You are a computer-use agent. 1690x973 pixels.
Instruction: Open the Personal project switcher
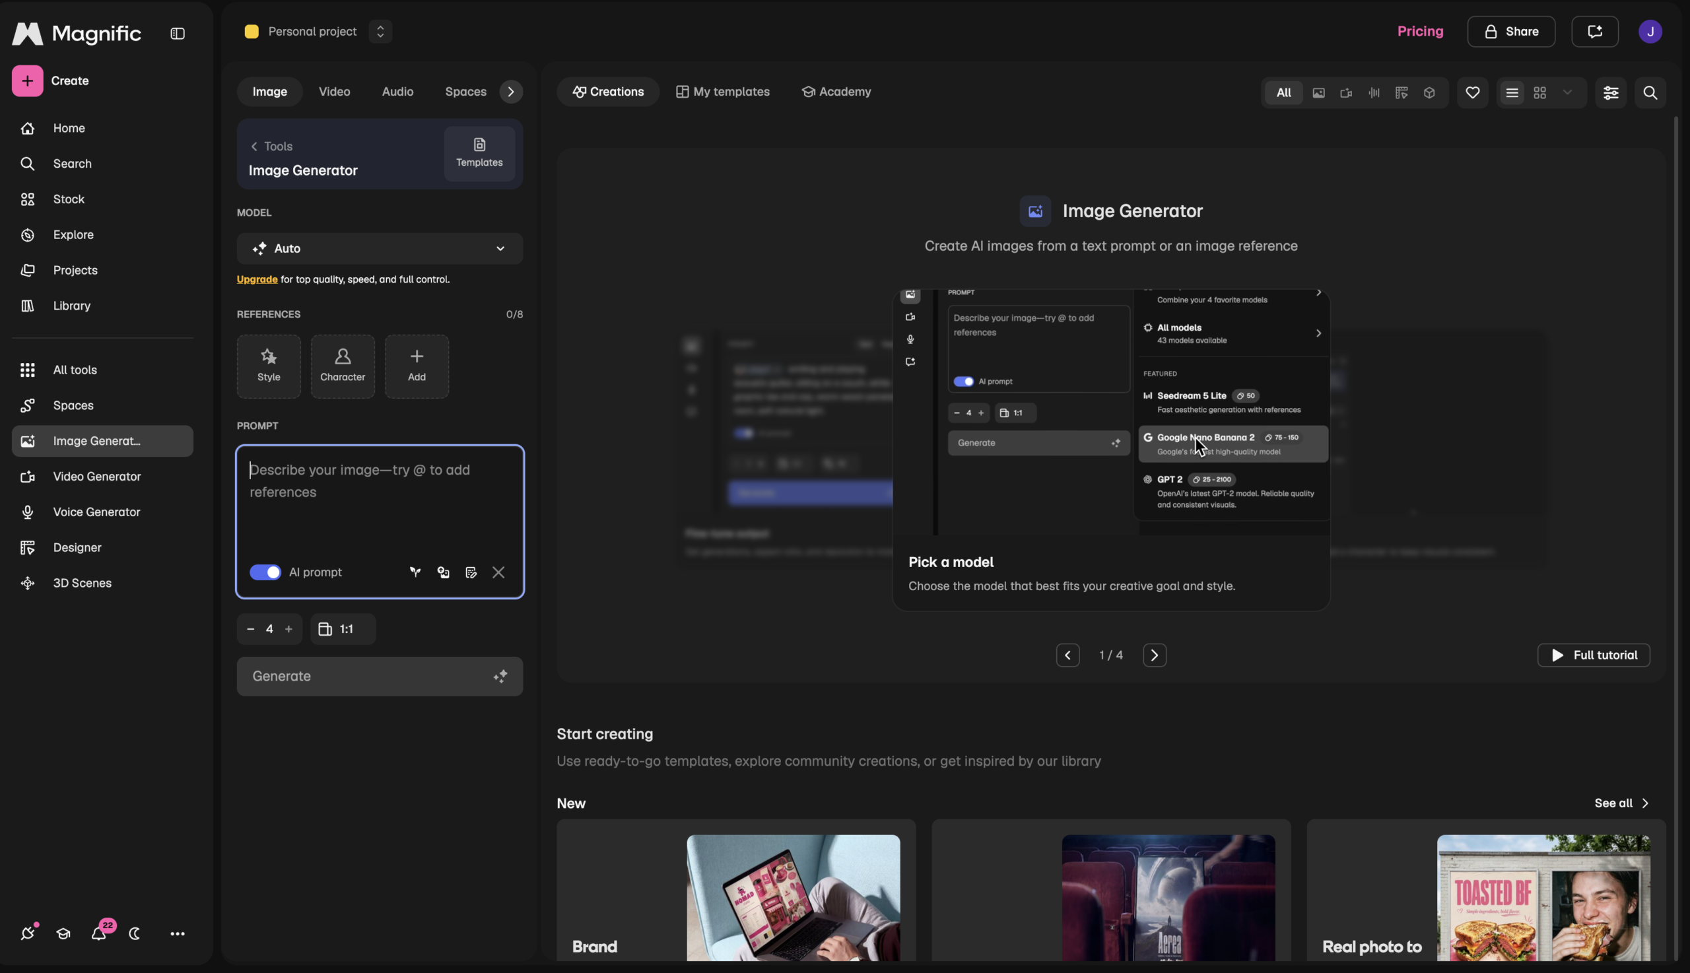[x=380, y=32]
